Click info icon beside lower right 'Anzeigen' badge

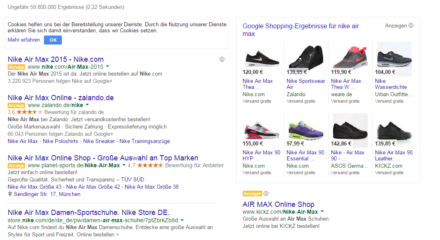pos(266,194)
